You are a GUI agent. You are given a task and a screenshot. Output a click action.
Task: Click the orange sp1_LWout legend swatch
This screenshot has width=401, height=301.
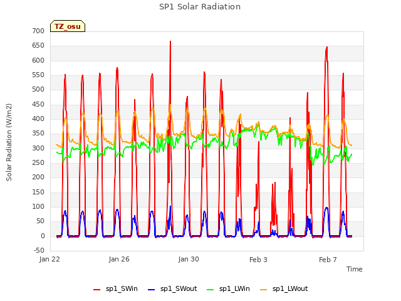pyautogui.click(x=263, y=290)
